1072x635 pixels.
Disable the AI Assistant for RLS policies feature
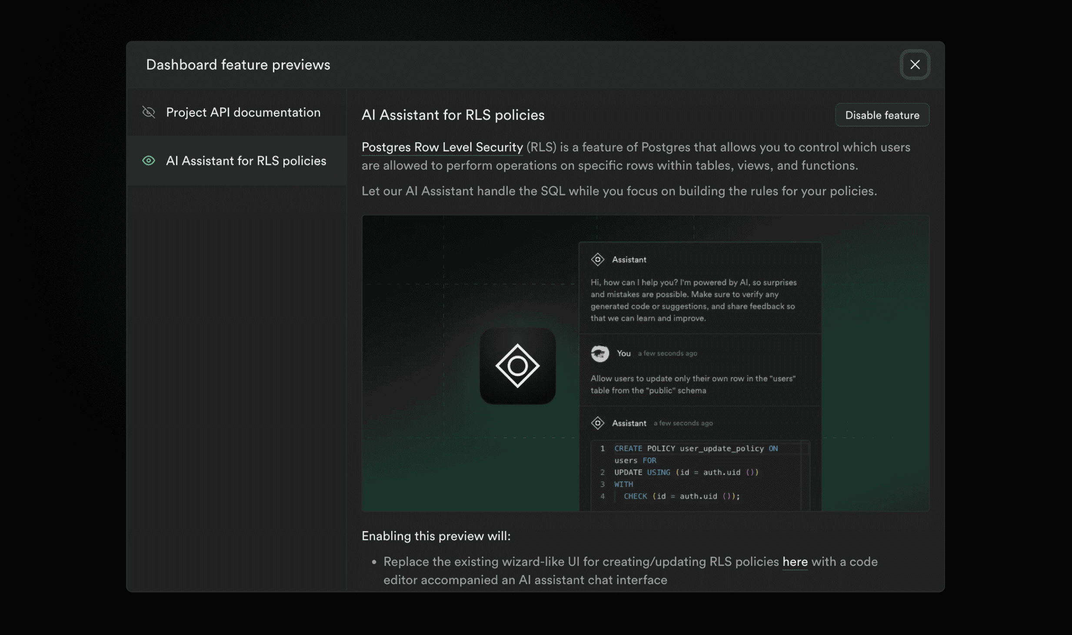[882, 115]
